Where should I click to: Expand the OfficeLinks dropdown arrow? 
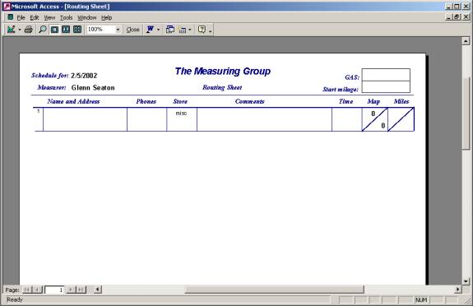point(159,30)
